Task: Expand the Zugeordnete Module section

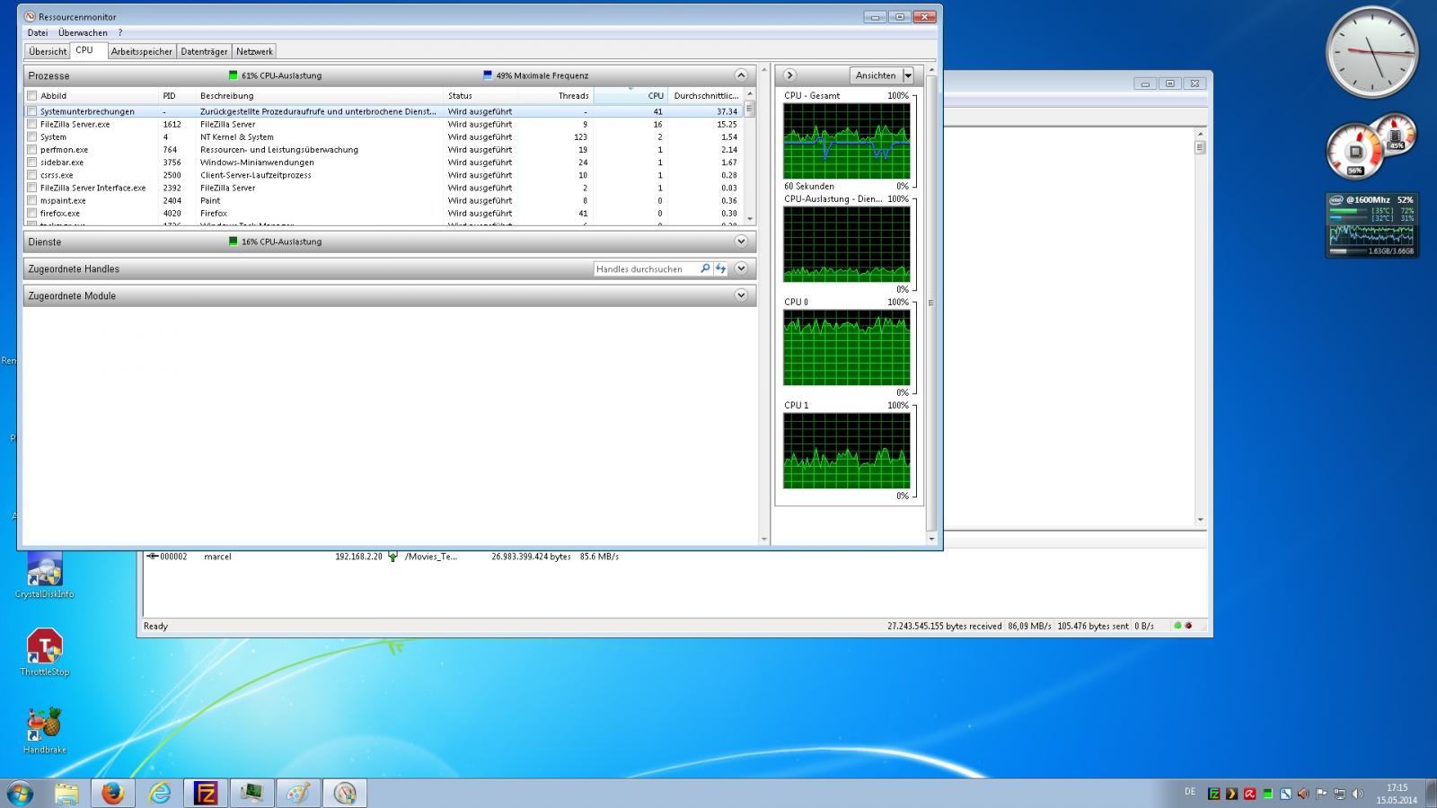Action: [741, 295]
